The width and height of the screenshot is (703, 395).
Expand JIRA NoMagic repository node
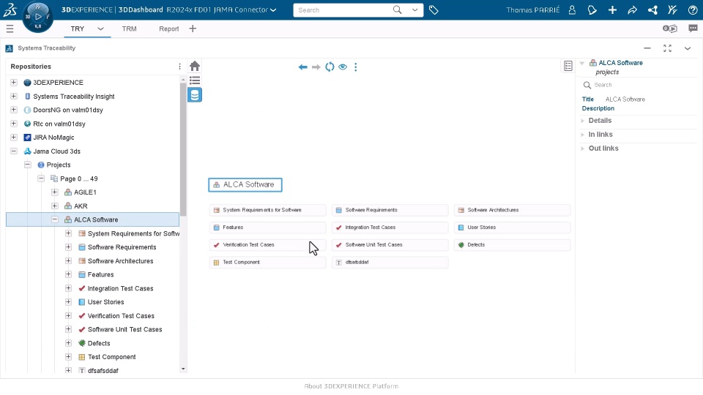14,138
